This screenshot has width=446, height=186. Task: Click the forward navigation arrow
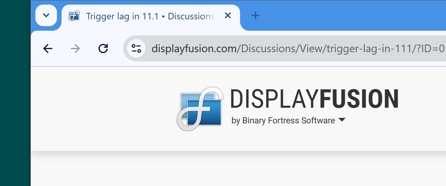coord(75,48)
